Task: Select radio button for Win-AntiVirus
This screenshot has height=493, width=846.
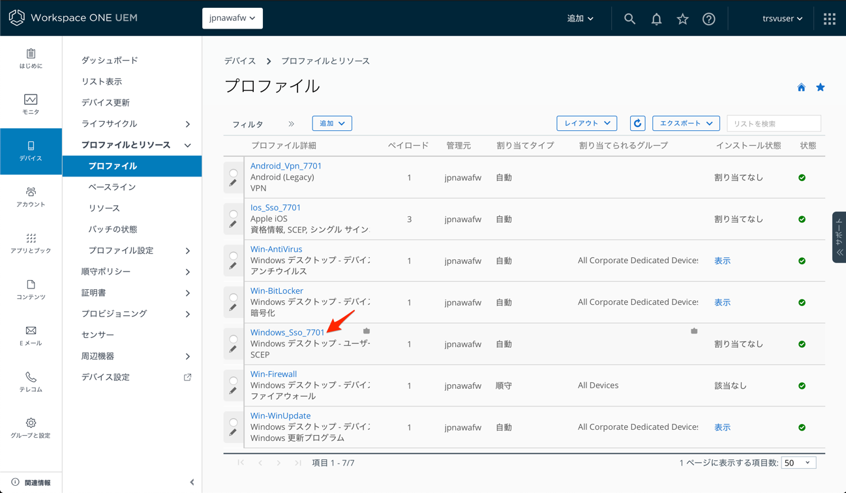Action: [x=234, y=256]
